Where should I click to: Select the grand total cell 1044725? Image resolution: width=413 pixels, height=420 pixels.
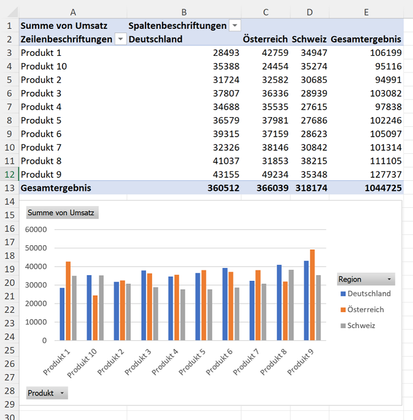(x=366, y=188)
